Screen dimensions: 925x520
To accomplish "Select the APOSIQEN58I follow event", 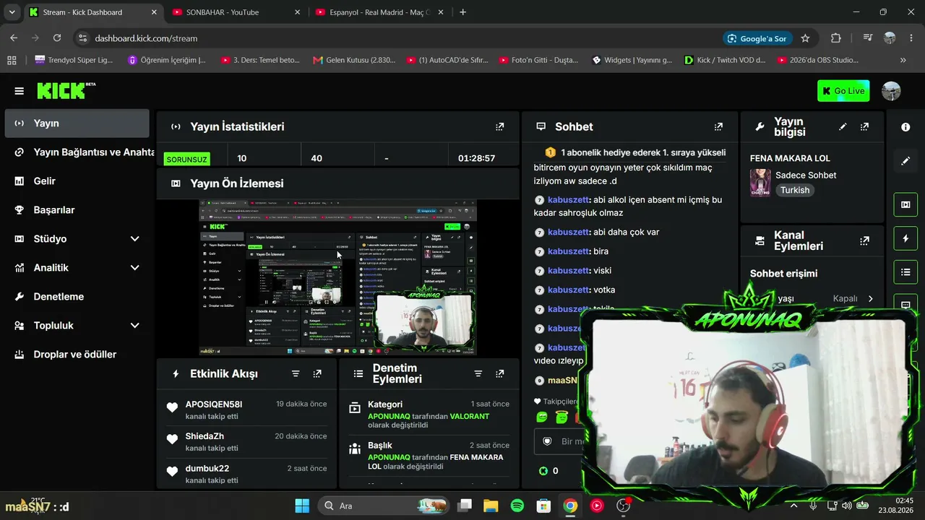I will [247, 409].
